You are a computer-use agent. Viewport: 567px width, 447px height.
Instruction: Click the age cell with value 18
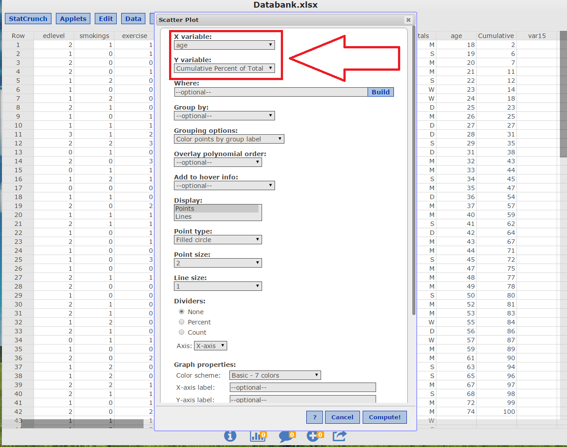point(456,45)
